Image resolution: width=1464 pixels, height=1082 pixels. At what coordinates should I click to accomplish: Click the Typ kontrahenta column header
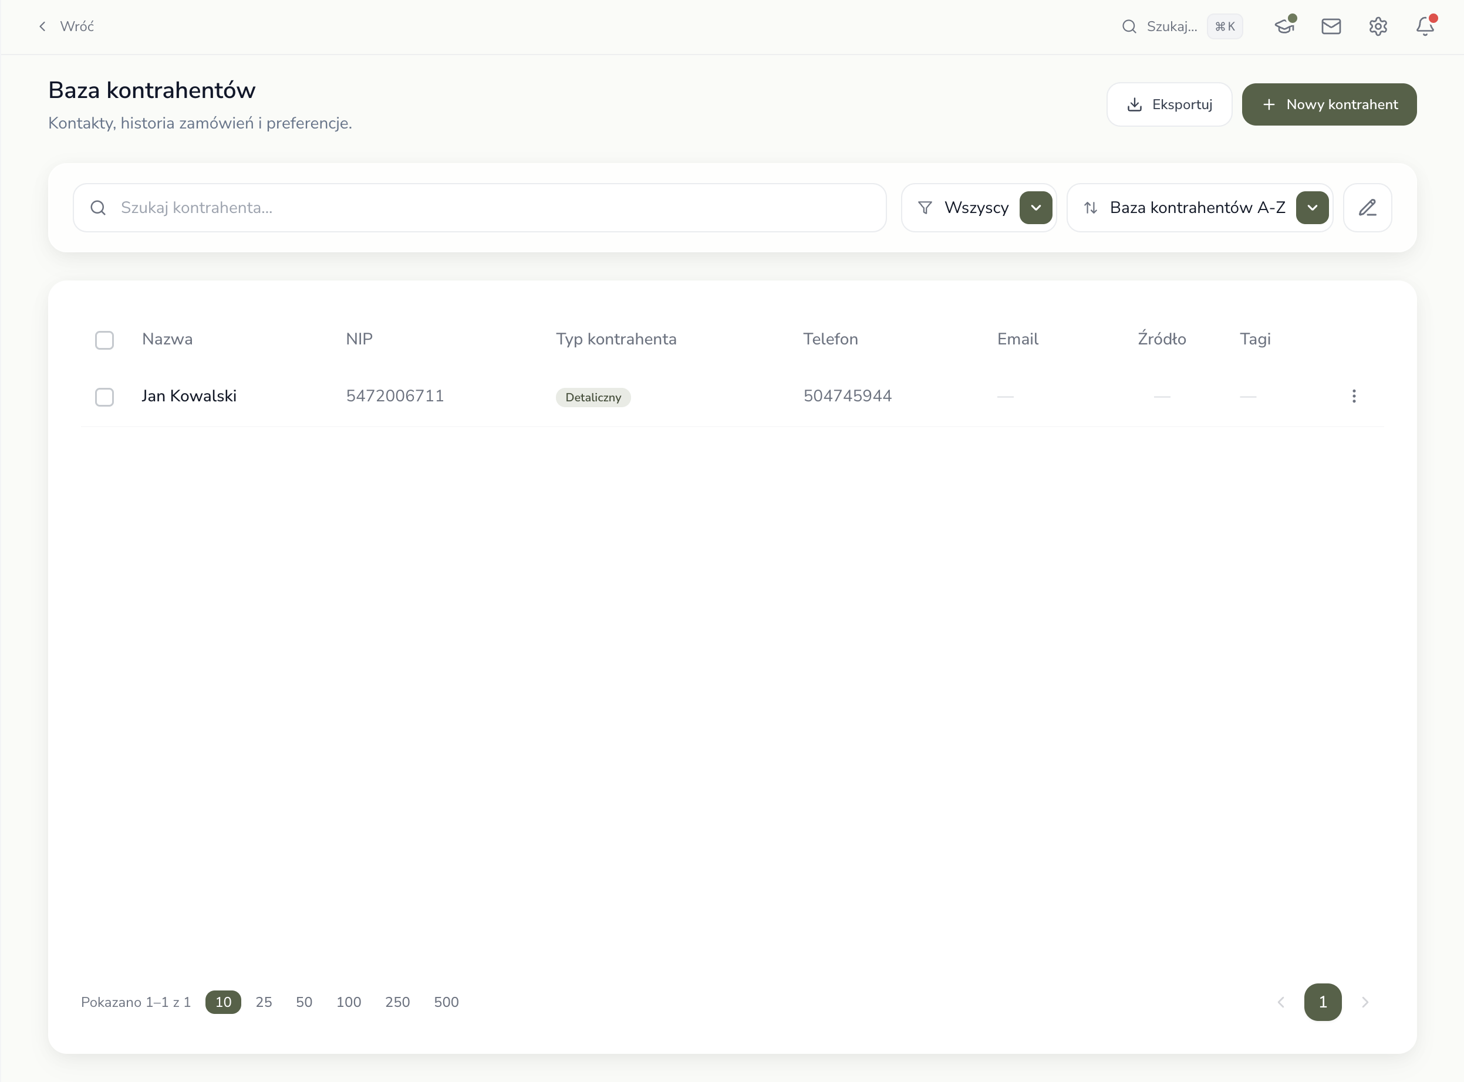[x=616, y=339]
